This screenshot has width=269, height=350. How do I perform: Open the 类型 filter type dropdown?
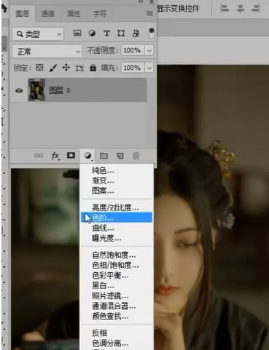pyautogui.click(x=38, y=33)
